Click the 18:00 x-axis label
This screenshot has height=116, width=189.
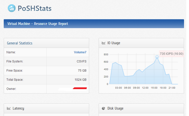coord(163,88)
